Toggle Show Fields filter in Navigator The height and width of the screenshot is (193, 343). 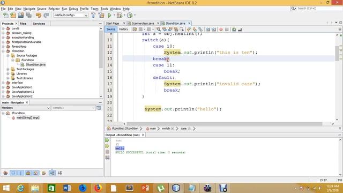point(13,173)
